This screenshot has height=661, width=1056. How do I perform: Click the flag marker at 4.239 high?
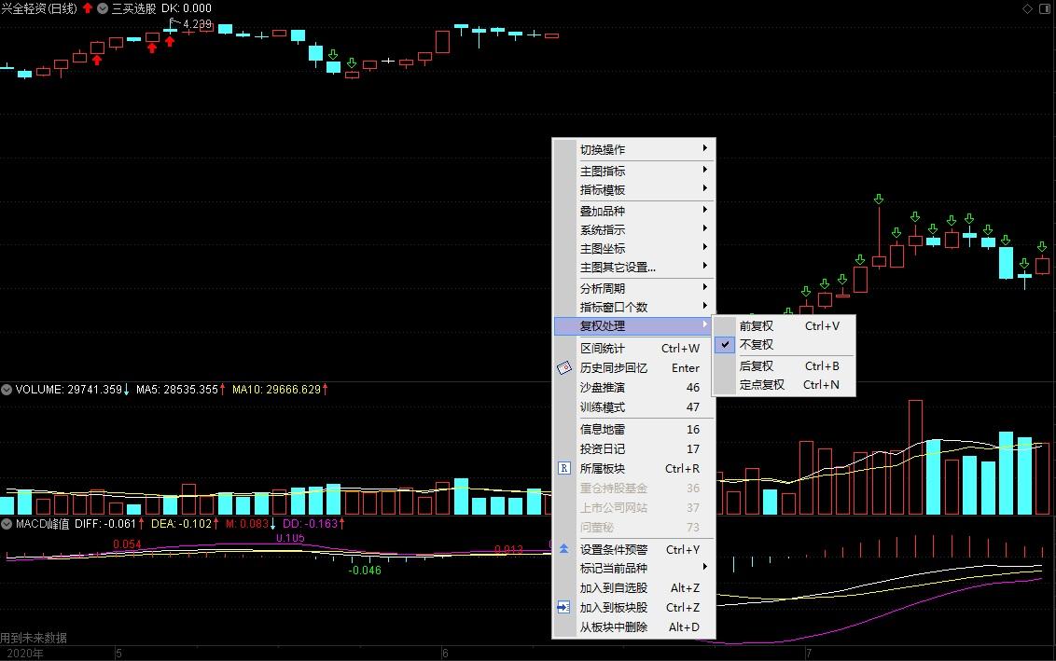(174, 22)
